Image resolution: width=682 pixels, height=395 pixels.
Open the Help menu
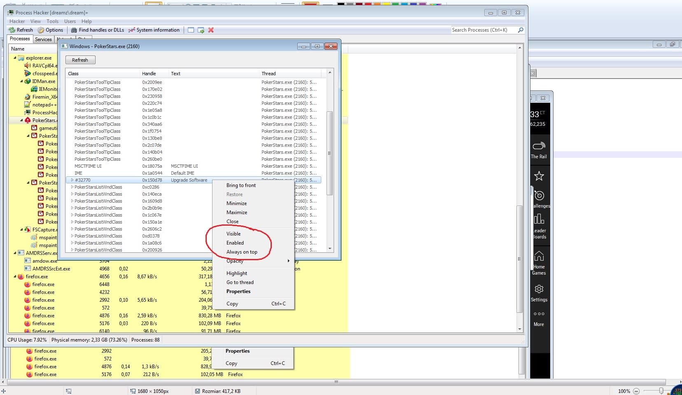pyautogui.click(x=86, y=21)
